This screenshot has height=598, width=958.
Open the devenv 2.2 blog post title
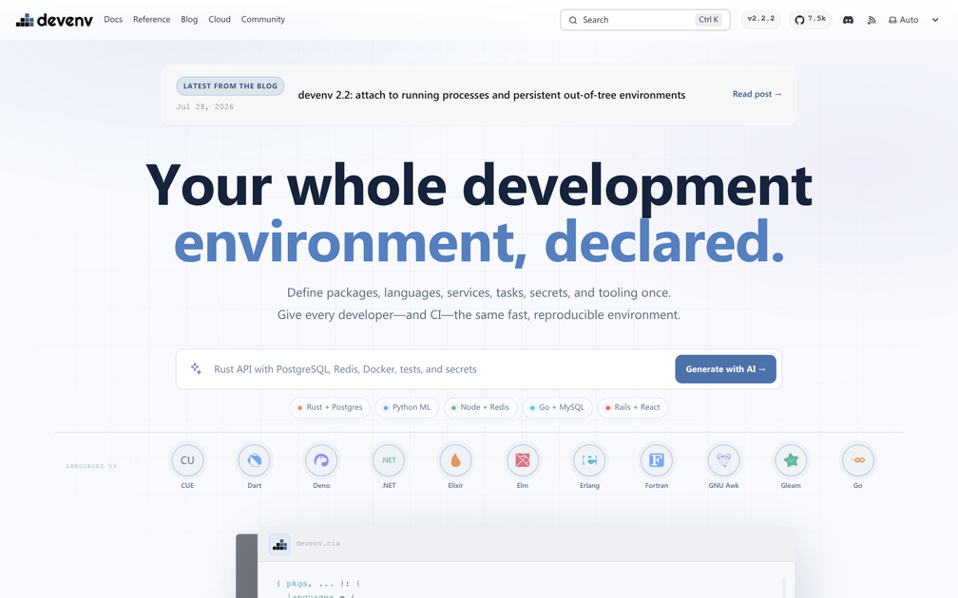pos(492,95)
